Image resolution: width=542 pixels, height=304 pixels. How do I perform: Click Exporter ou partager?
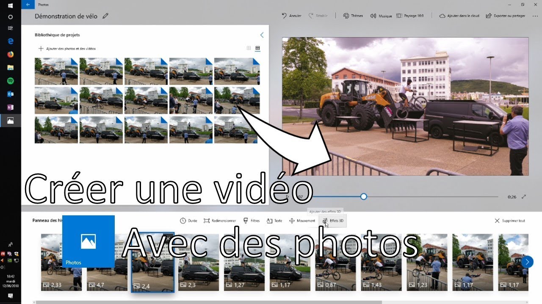(506, 16)
